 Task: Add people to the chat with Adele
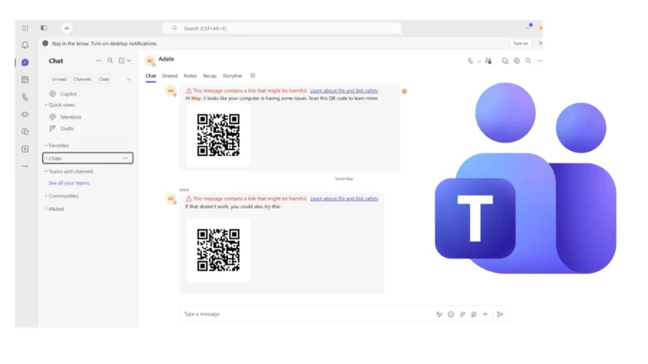(489, 61)
